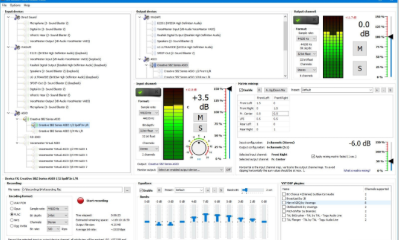Add equalizer preset with plus button
The width and height of the screenshot is (400, 240).
[x=208, y=190]
